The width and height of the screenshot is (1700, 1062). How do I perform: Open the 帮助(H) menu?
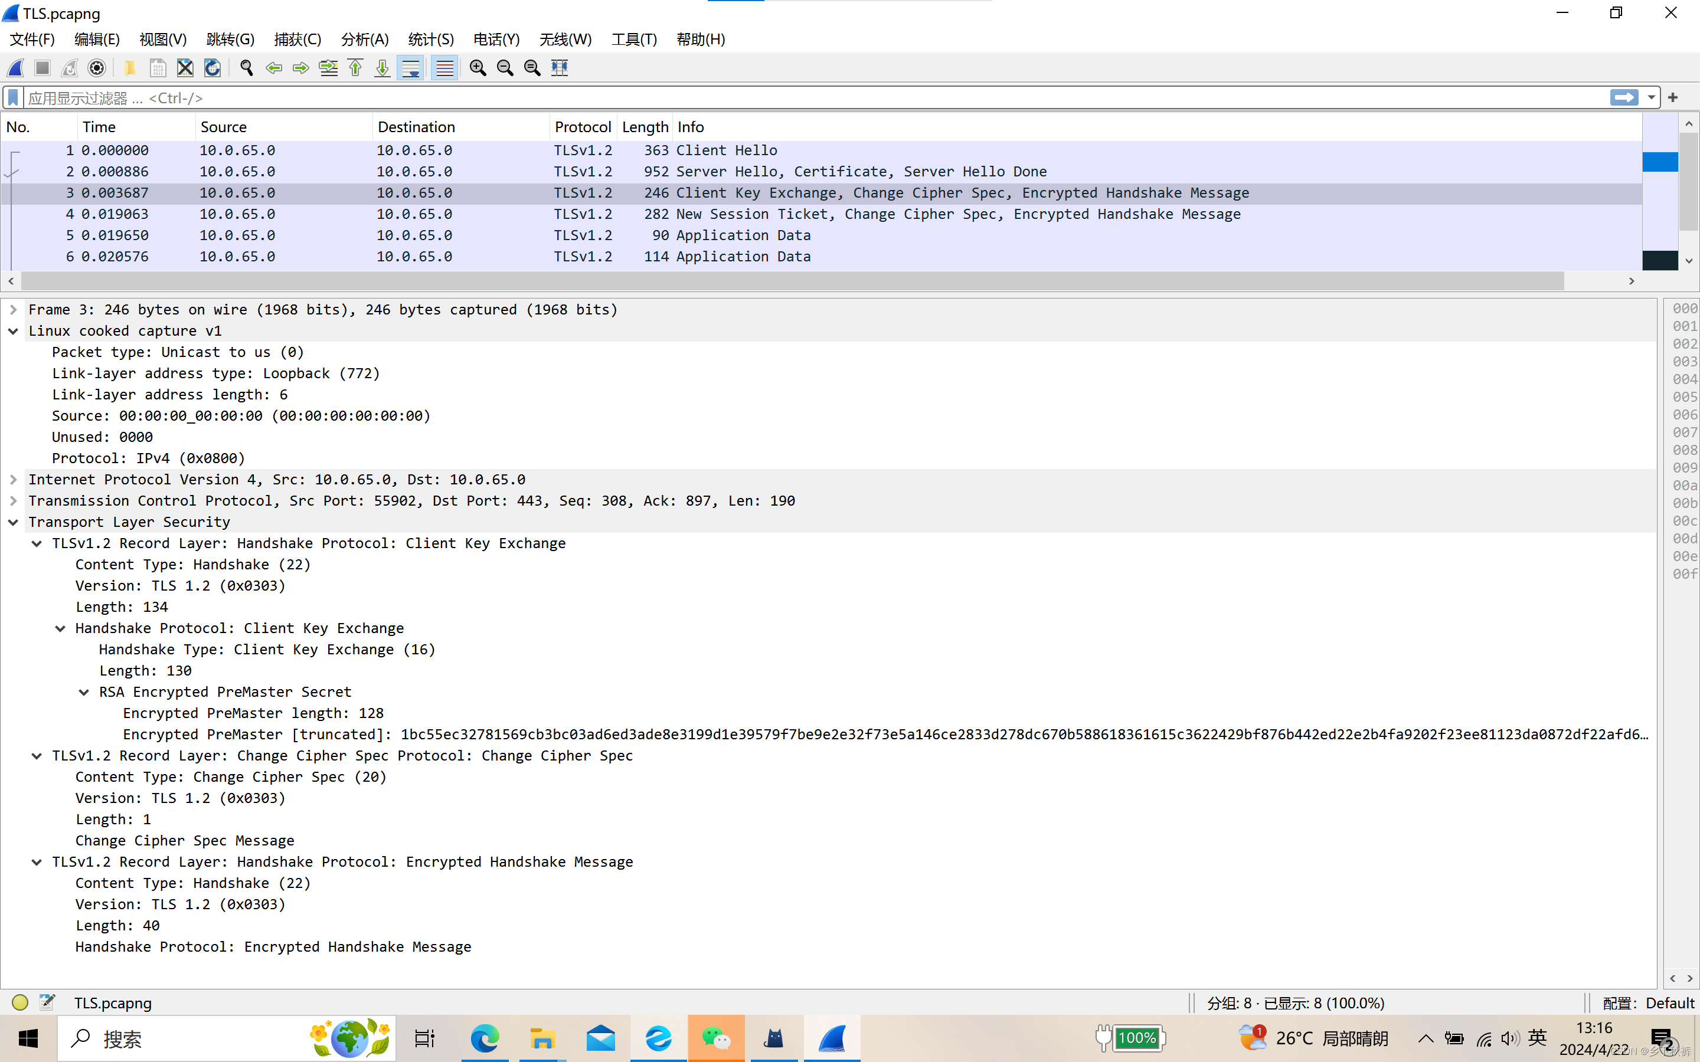click(701, 40)
